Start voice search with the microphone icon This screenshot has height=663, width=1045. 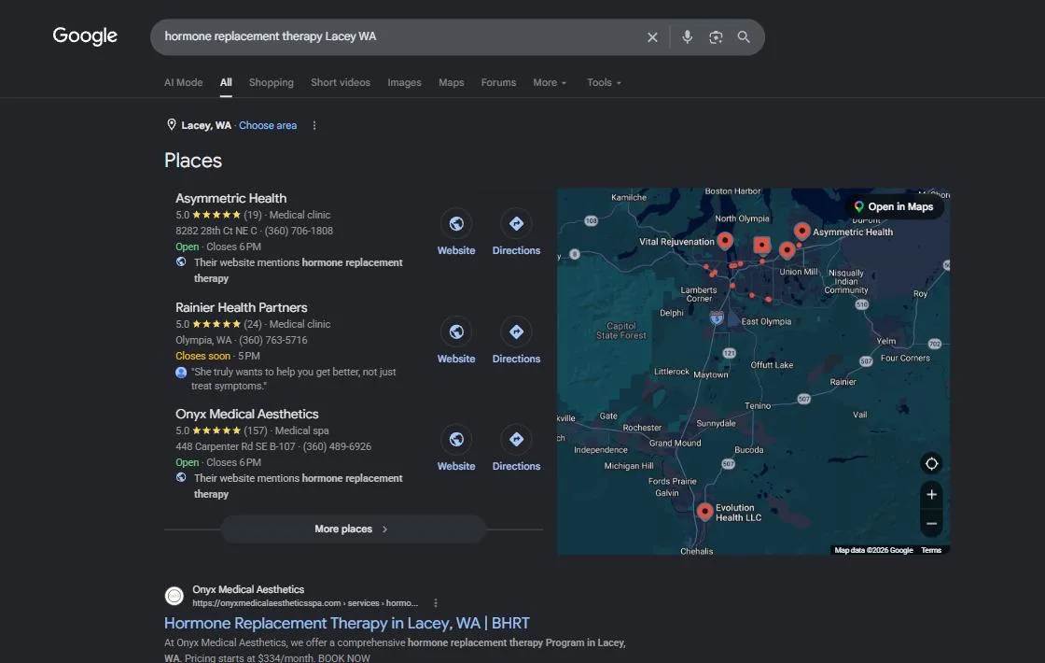[x=687, y=37]
